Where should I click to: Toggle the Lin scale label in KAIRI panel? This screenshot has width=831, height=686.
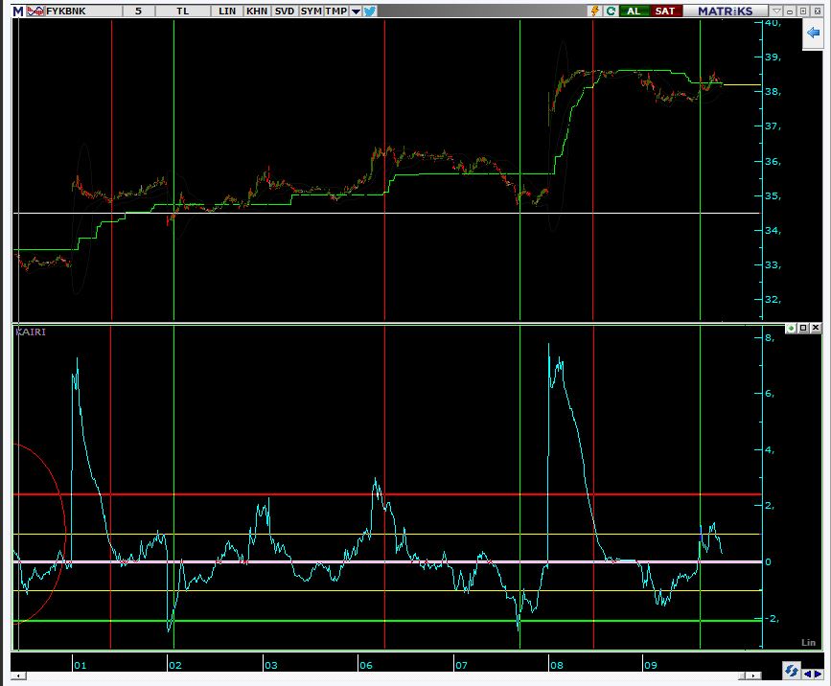click(808, 642)
